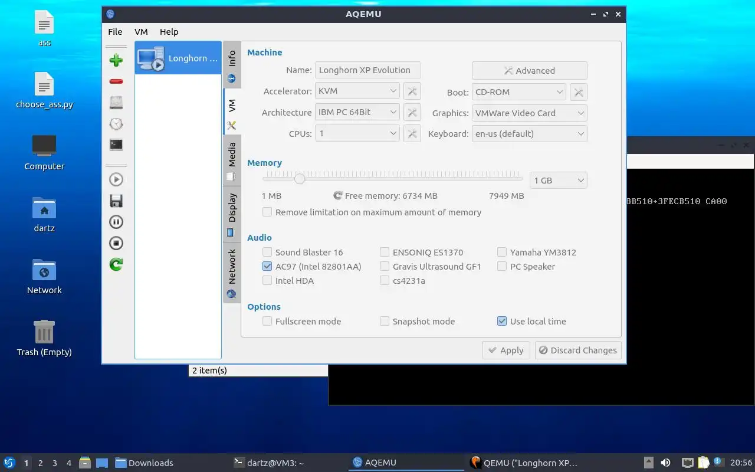Screen dimensions: 755x472
Task: Click the clock icon in AQEMU toolbar
Action: (x=116, y=124)
